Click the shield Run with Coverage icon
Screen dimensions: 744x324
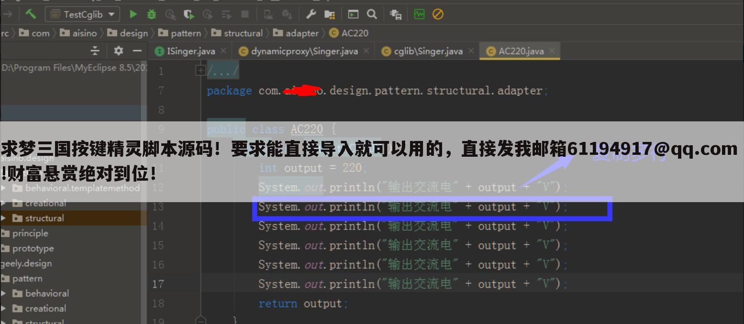click(x=189, y=14)
